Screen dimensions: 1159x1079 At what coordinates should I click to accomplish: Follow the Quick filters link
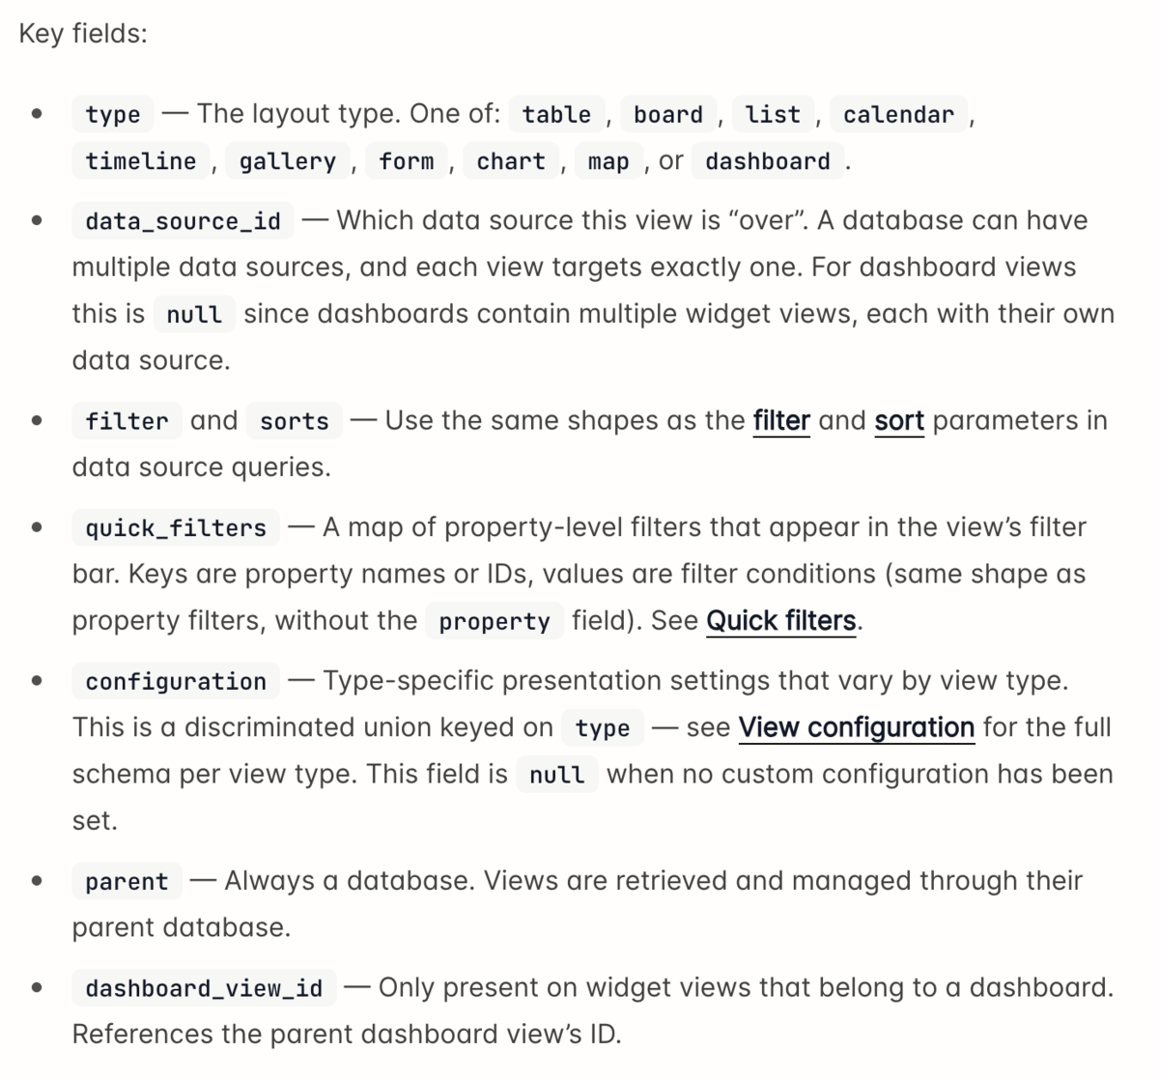click(781, 620)
